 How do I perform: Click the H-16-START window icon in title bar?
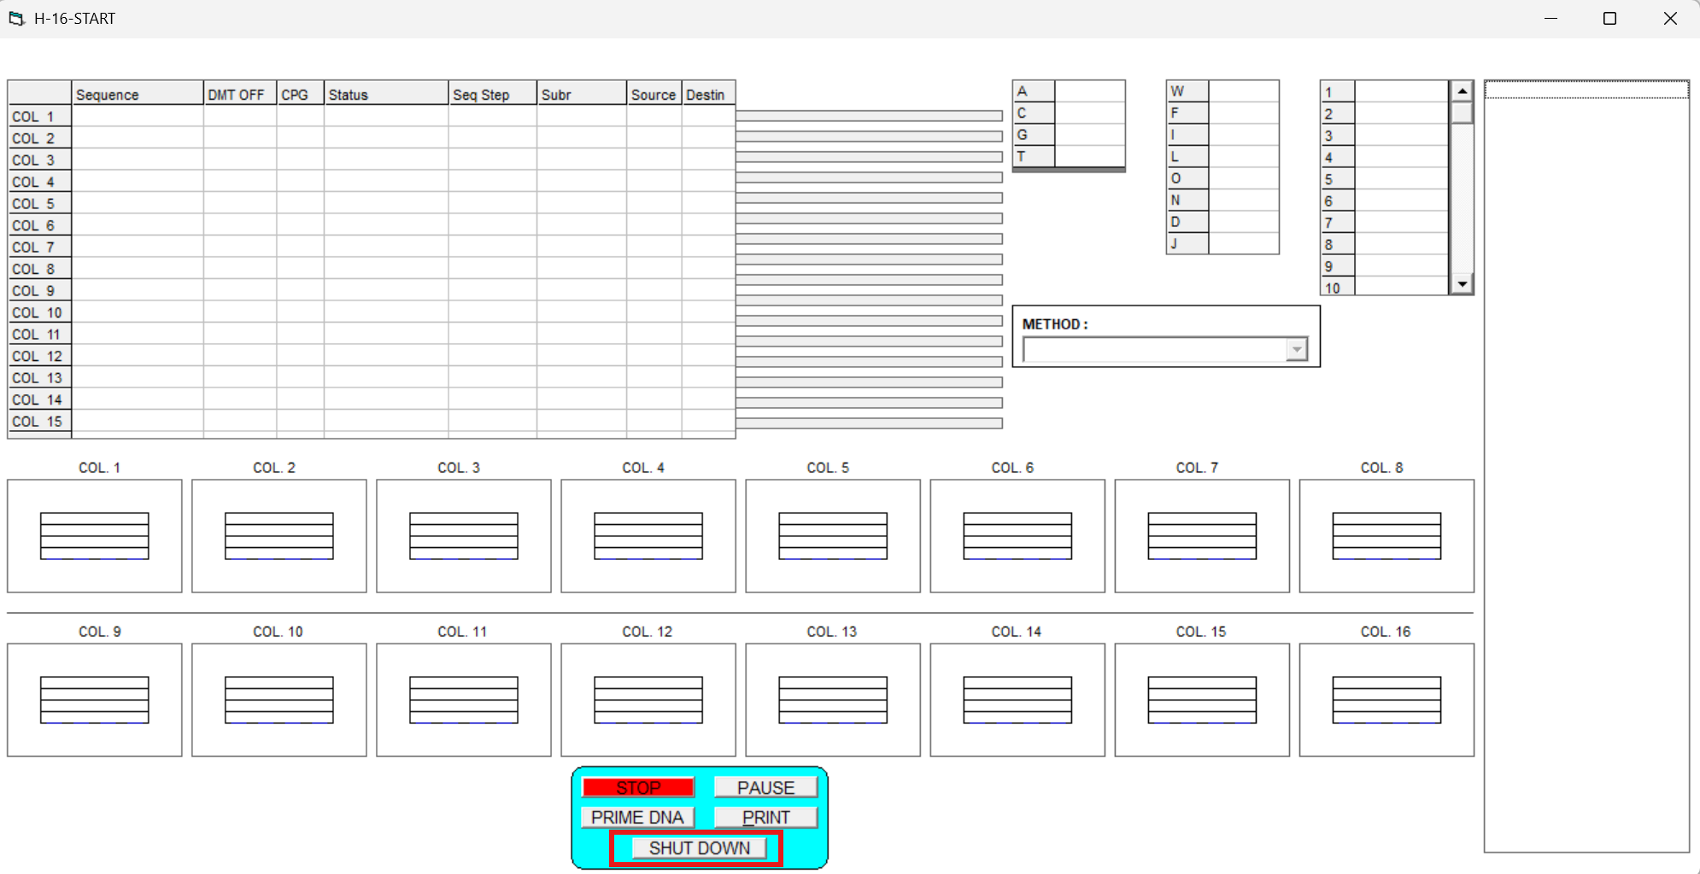coord(16,18)
